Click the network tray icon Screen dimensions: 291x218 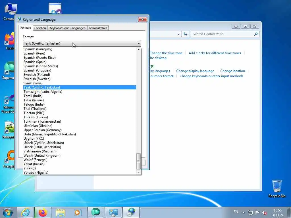click(x=251, y=212)
